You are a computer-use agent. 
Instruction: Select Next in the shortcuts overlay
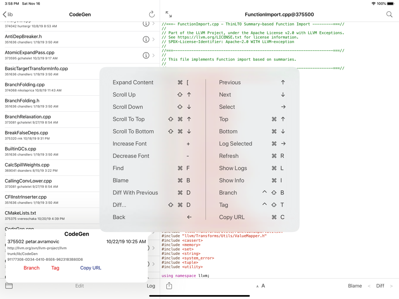(252, 94)
